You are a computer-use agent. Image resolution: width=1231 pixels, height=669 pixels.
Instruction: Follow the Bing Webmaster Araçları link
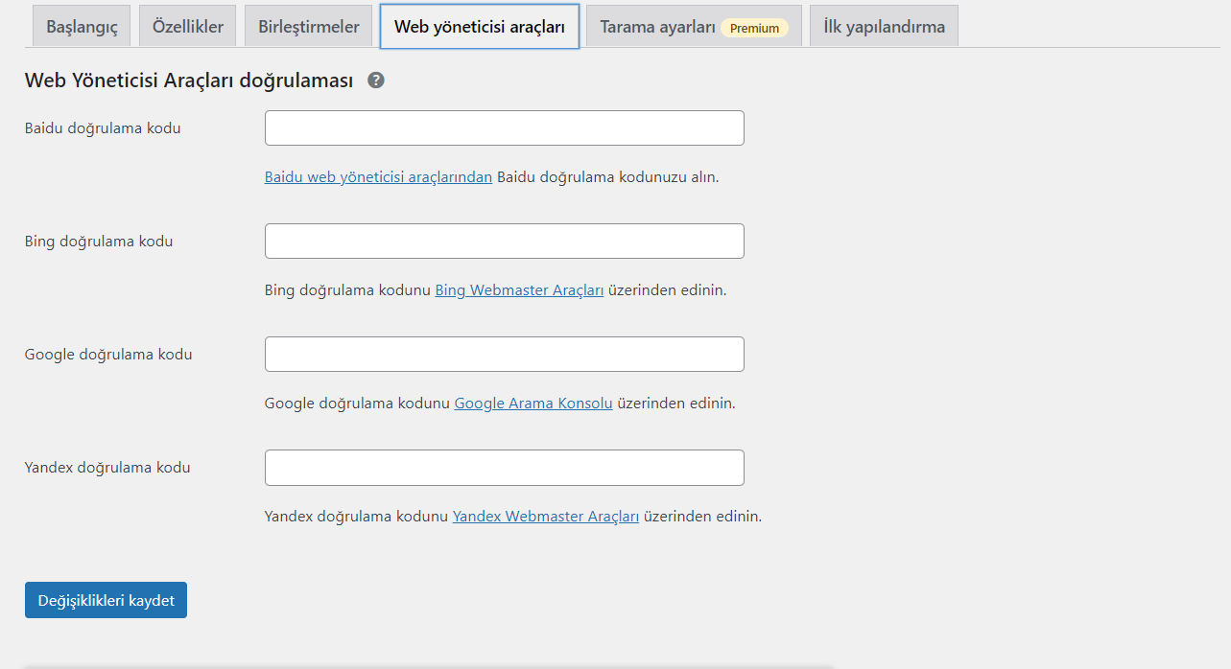pyautogui.click(x=519, y=290)
